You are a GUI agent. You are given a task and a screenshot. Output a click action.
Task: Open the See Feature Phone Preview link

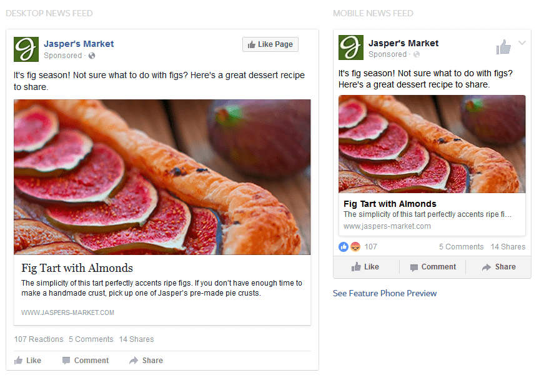[x=385, y=293]
